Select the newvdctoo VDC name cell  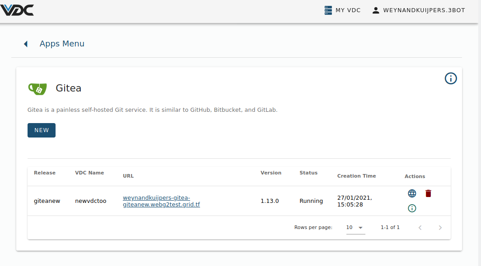90,201
